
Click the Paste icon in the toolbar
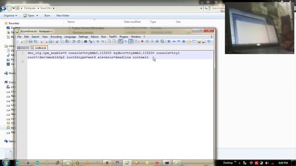[x=67, y=41]
